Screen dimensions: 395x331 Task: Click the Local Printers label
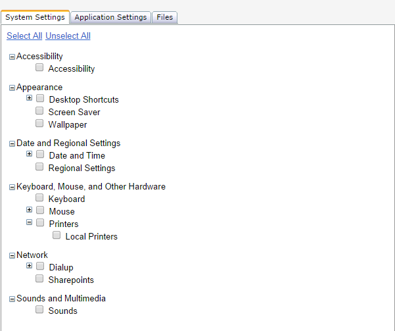tap(91, 237)
